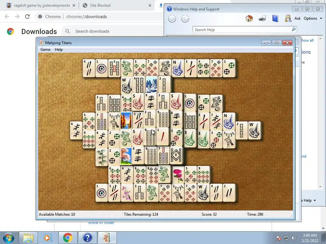Open the Options dropdown in Windows Help
The image size is (326, 244).
click(313, 18)
